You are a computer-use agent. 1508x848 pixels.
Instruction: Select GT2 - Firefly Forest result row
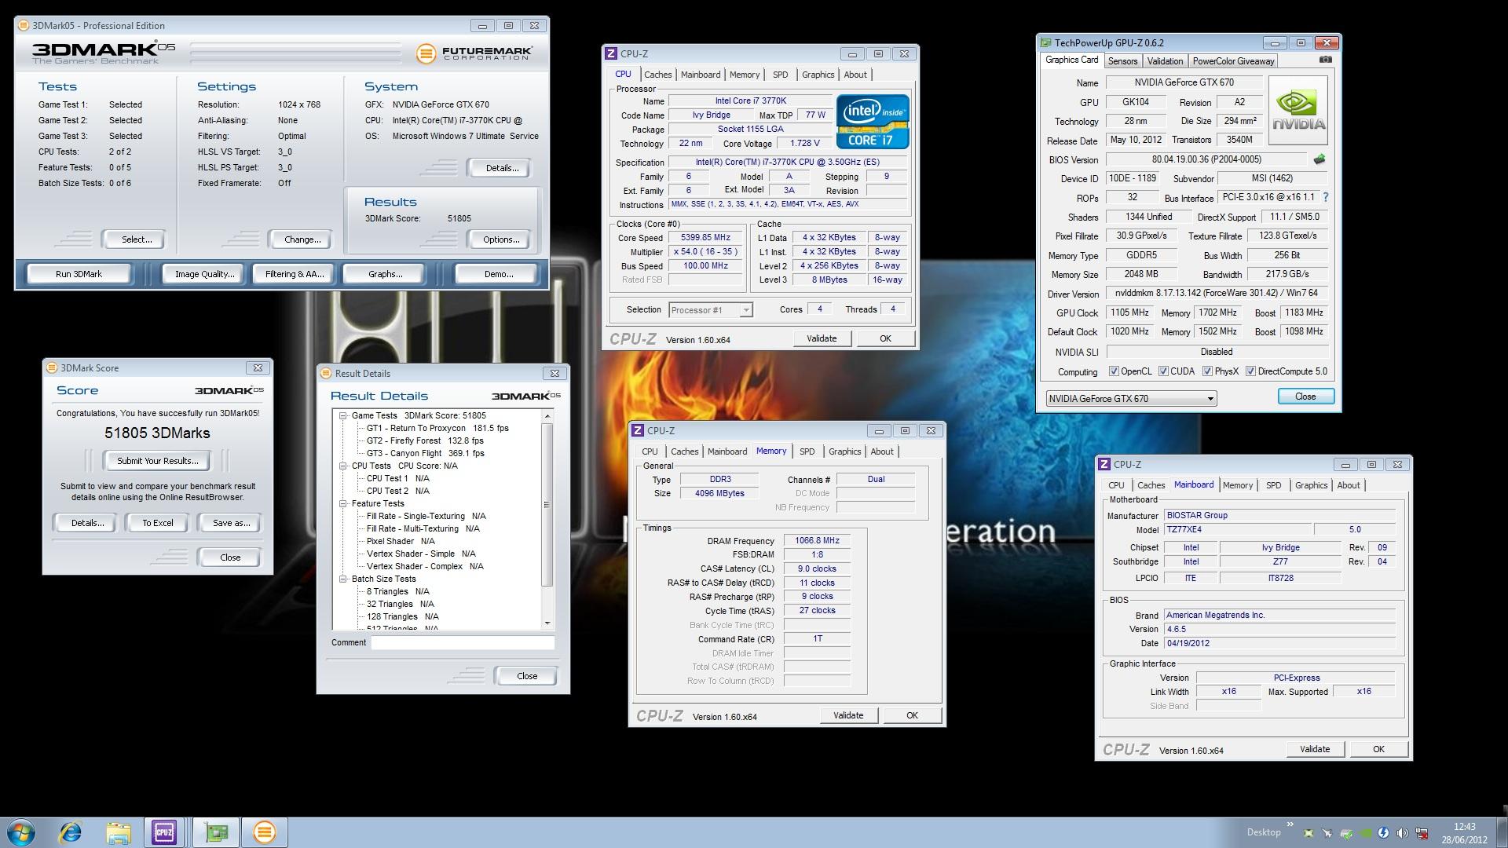point(425,441)
